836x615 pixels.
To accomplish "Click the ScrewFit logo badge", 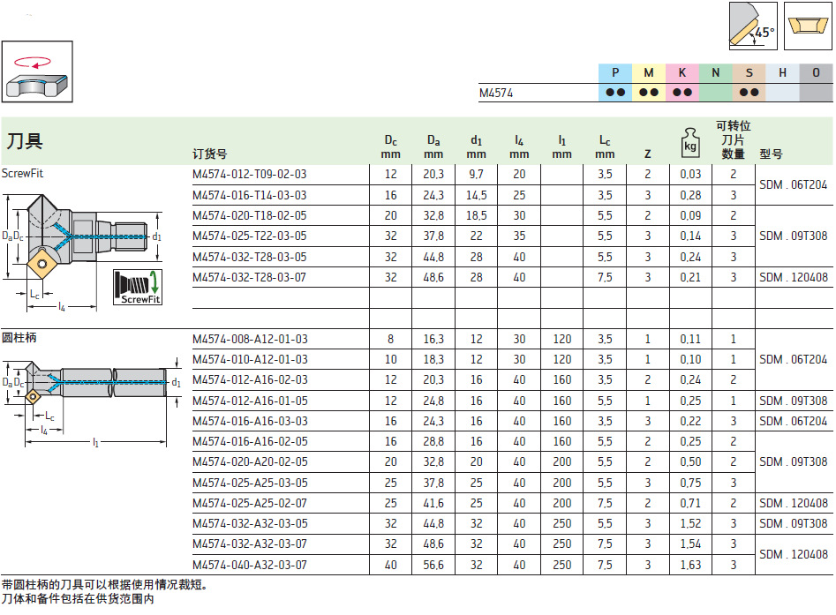I will point(141,288).
